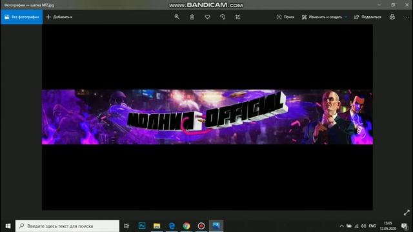Restore down the Photos window

(x=393, y=5)
